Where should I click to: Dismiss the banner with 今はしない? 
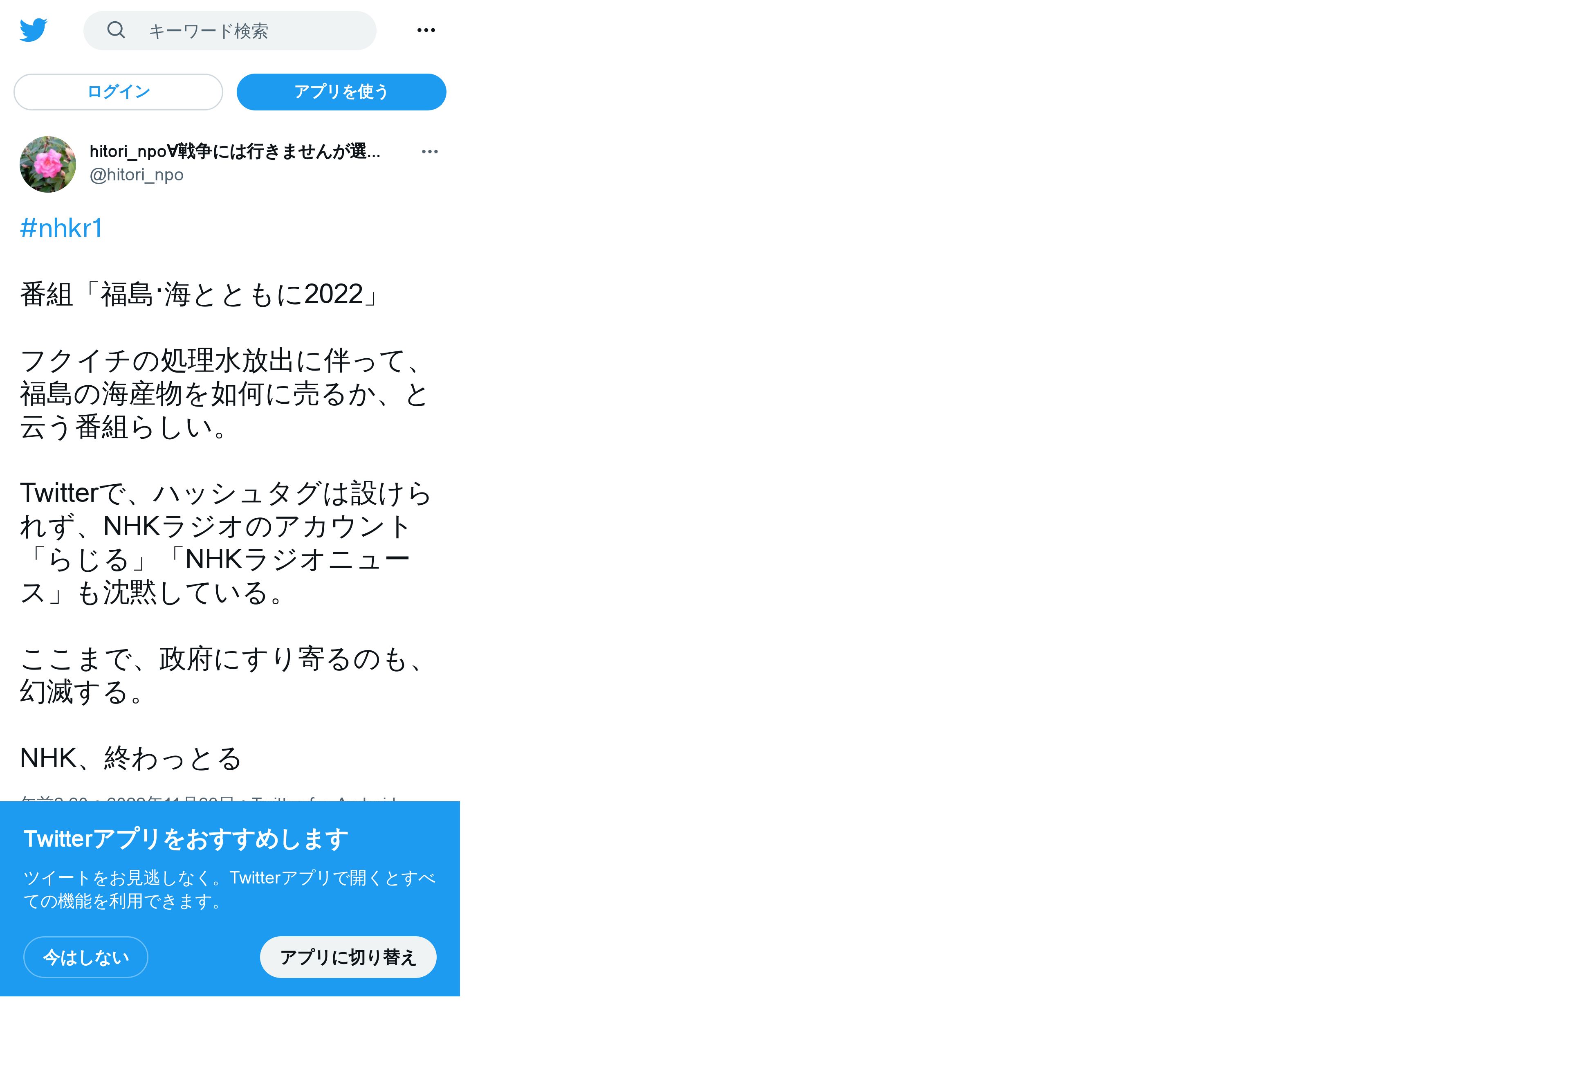(x=86, y=957)
